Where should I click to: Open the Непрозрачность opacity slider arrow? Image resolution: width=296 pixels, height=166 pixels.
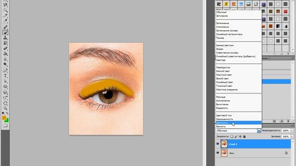coord(292,130)
